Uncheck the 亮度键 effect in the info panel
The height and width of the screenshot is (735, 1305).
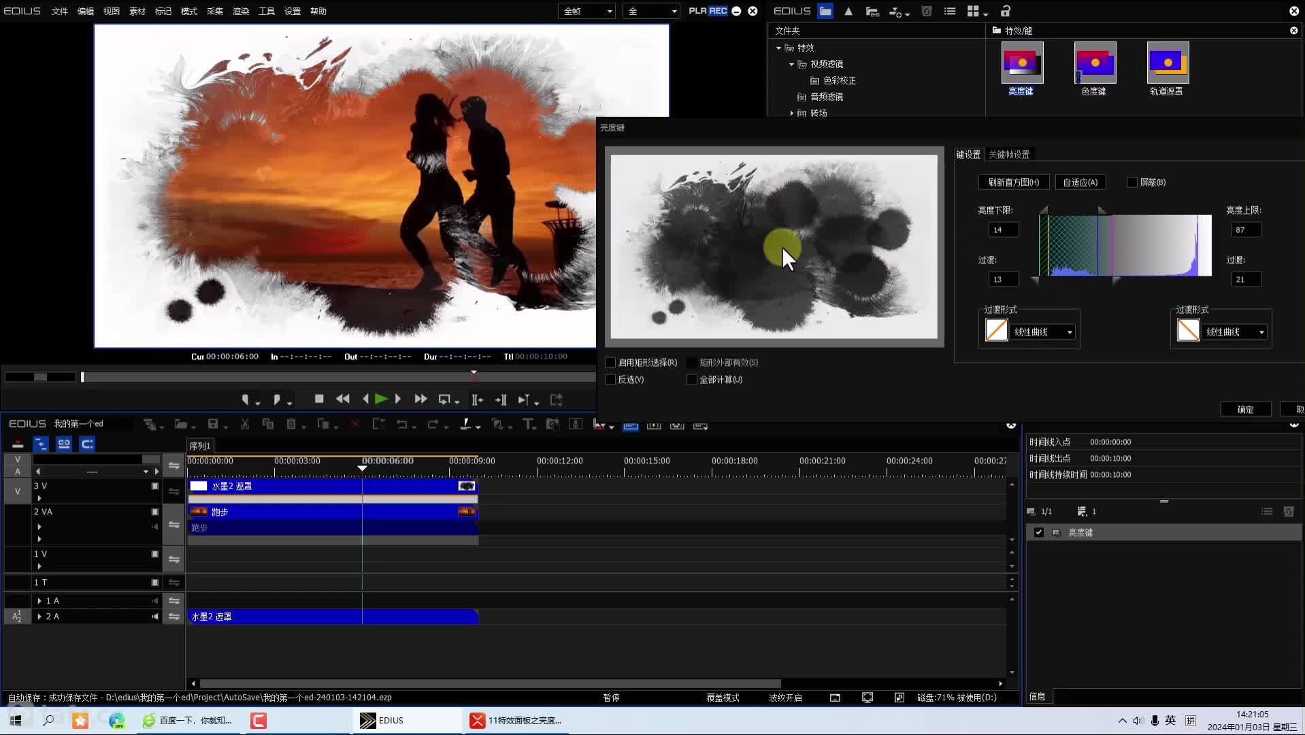click(x=1038, y=532)
